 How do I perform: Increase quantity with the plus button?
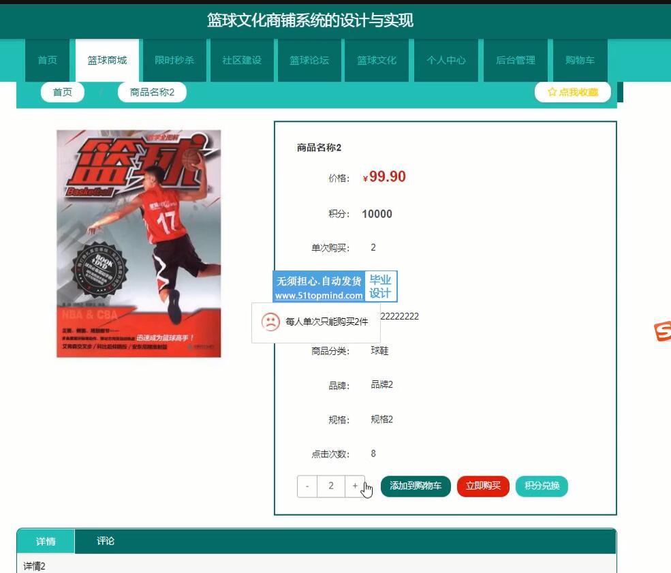pyautogui.click(x=354, y=486)
